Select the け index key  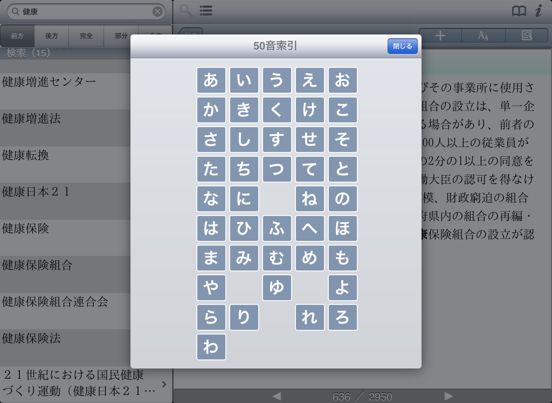[309, 110]
